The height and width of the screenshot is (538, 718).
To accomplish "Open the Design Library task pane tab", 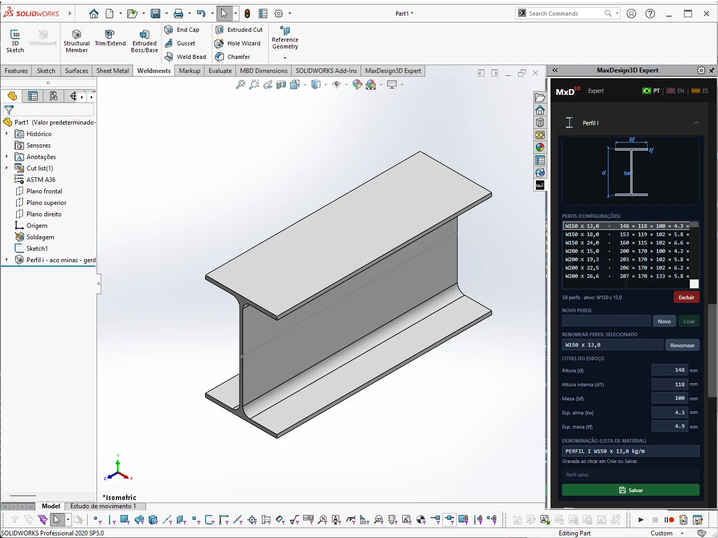I will (x=540, y=123).
